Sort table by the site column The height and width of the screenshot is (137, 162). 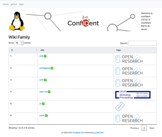[76, 50]
